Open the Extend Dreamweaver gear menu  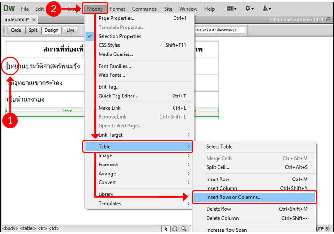[250, 9]
